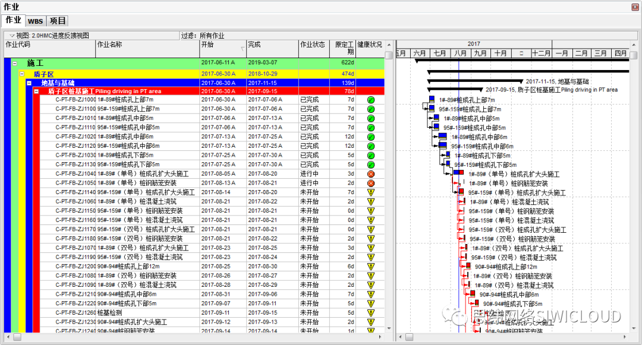The height and width of the screenshot is (345, 642).
Task: Click green health icon for C-PT-FB-ZJ1110
Action: coord(371,128)
